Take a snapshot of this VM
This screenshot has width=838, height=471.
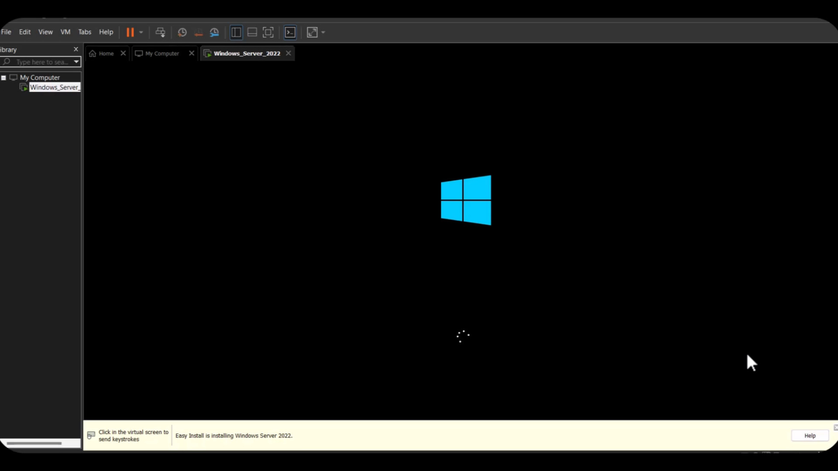coord(182,32)
